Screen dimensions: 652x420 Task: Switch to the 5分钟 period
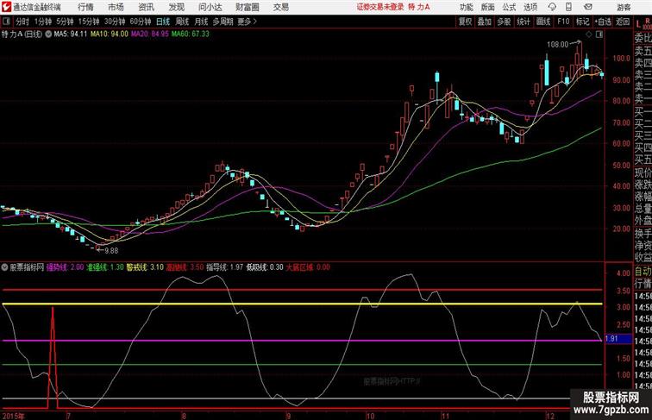(65, 22)
